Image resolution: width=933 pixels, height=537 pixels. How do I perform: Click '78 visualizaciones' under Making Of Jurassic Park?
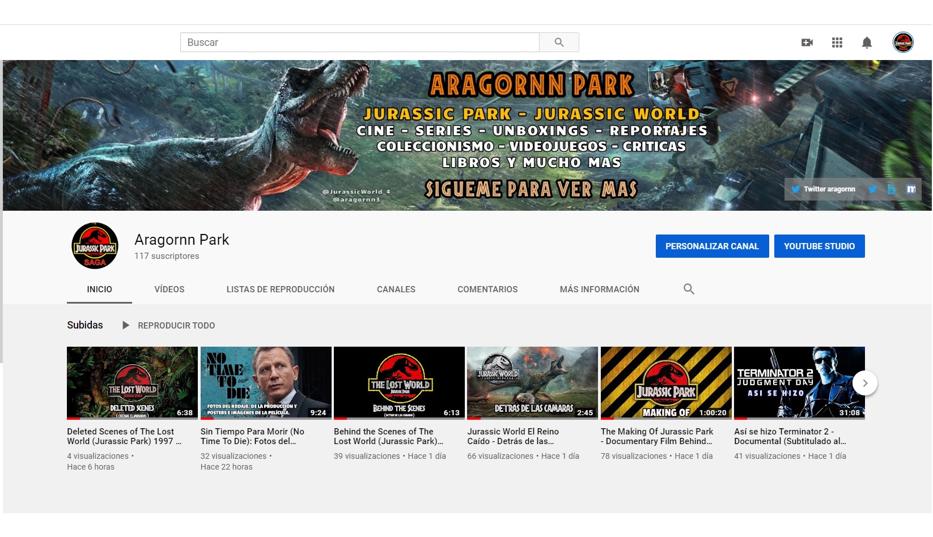point(634,456)
